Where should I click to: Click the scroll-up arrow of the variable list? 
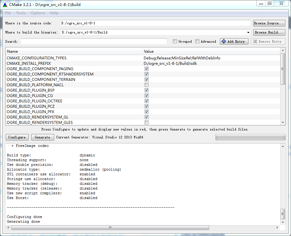[283, 51]
